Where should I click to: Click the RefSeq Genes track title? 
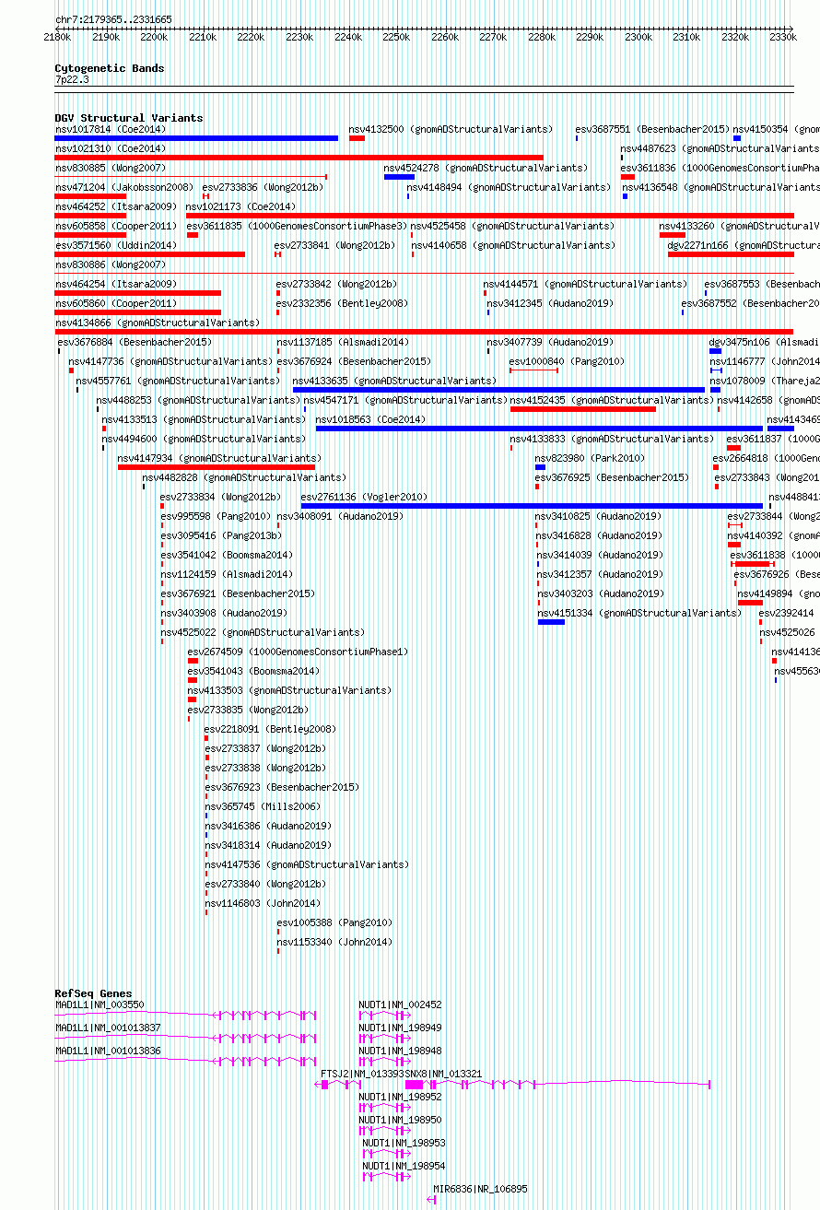point(94,993)
